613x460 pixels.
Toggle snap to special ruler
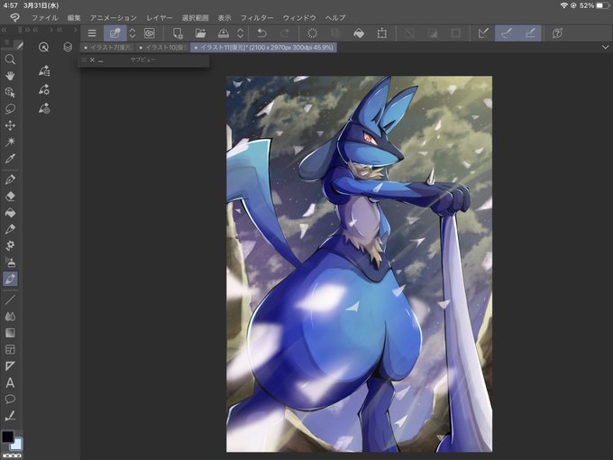[x=507, y=33]
